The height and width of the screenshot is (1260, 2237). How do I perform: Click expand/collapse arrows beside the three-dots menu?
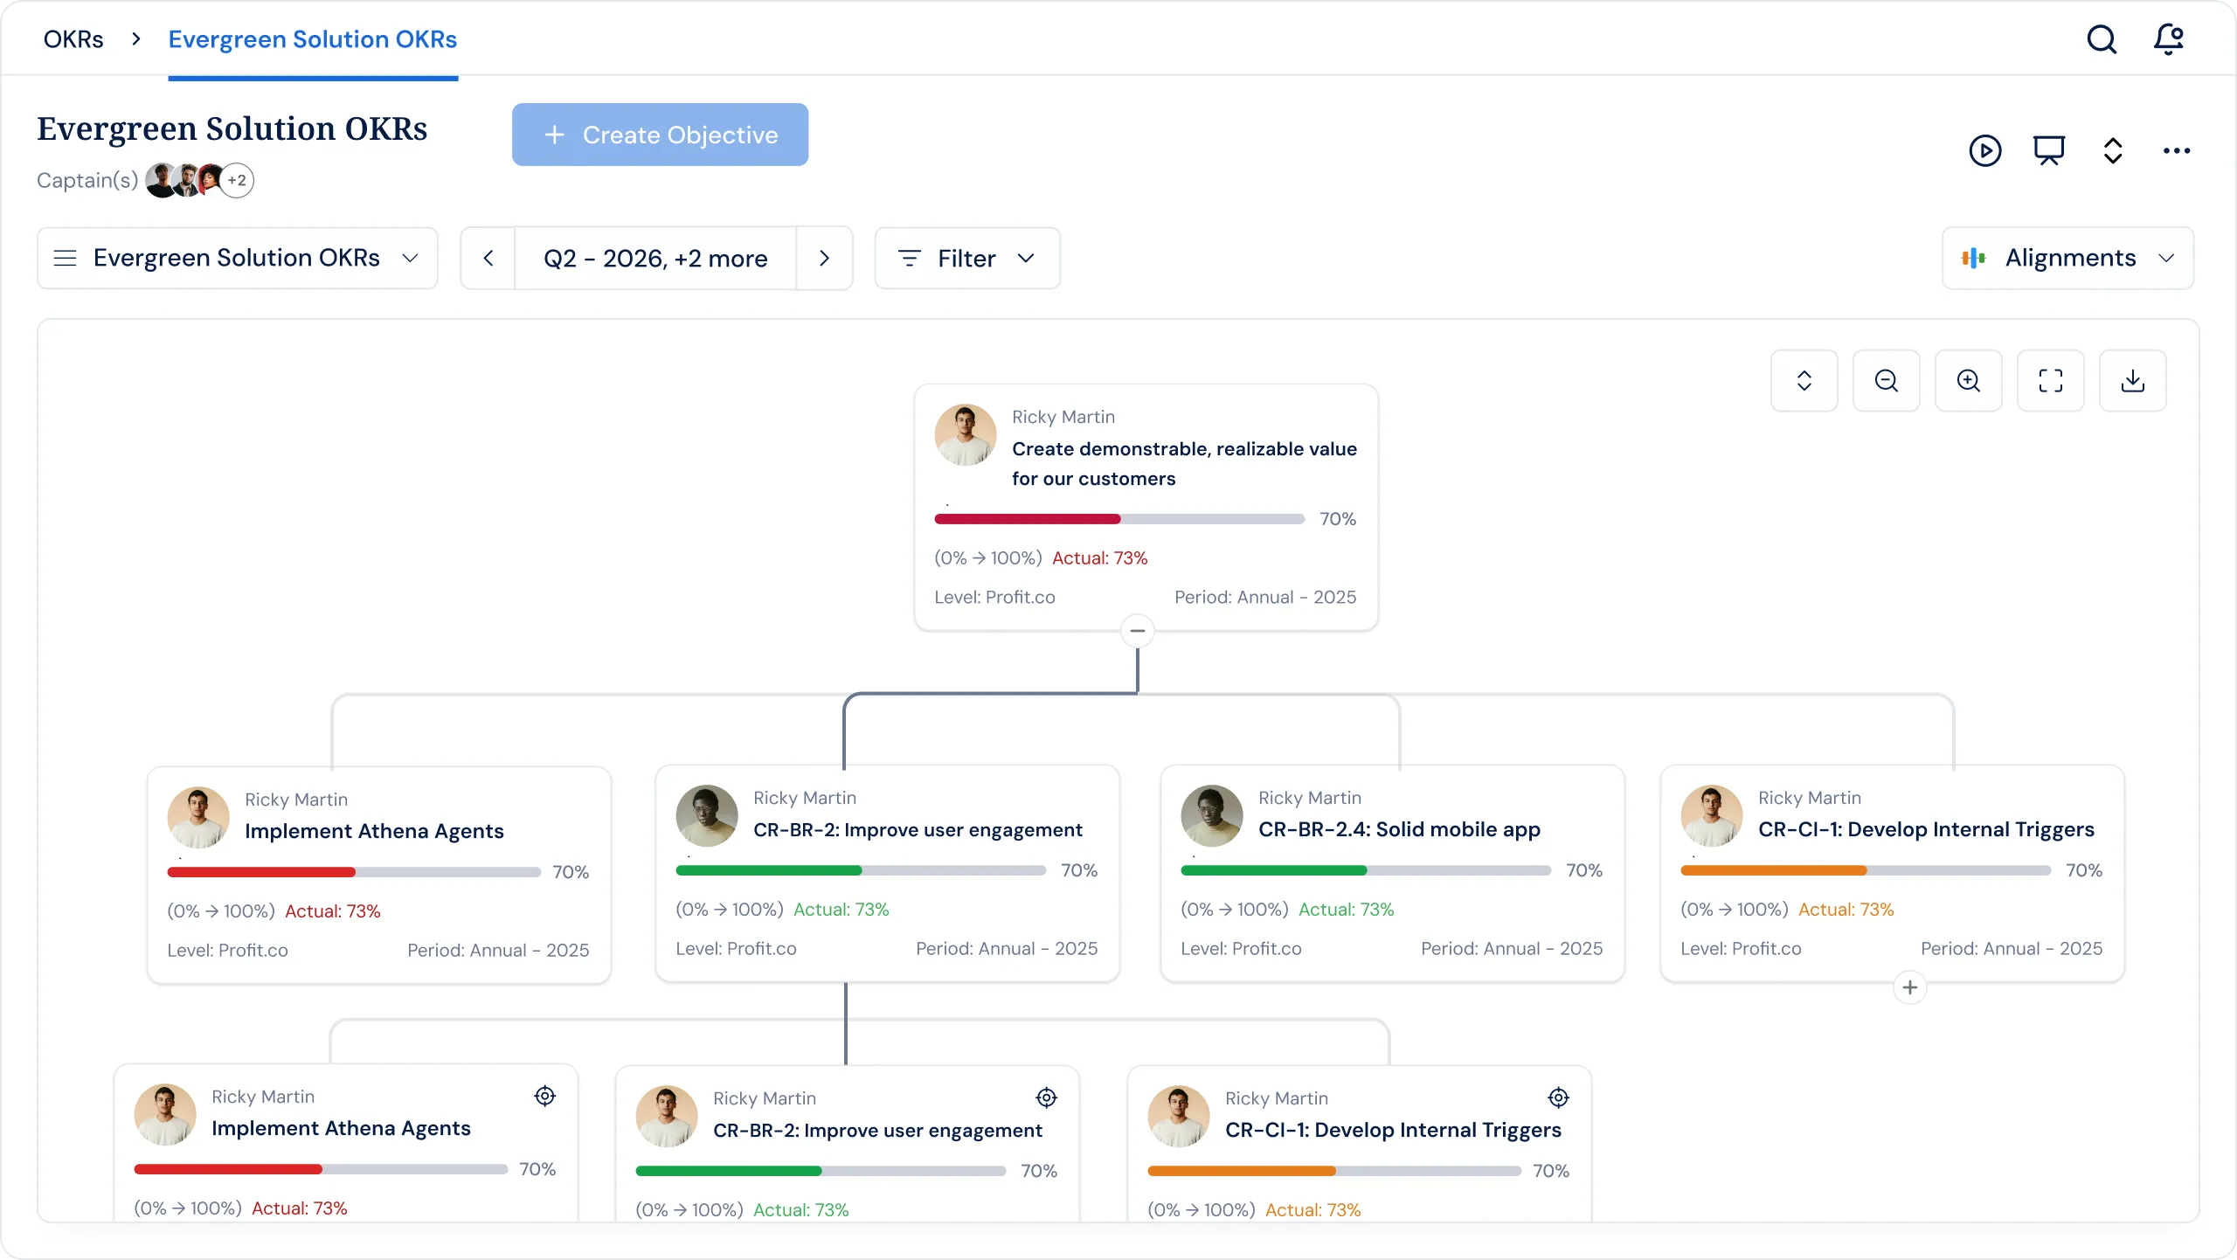[2113, 150]
